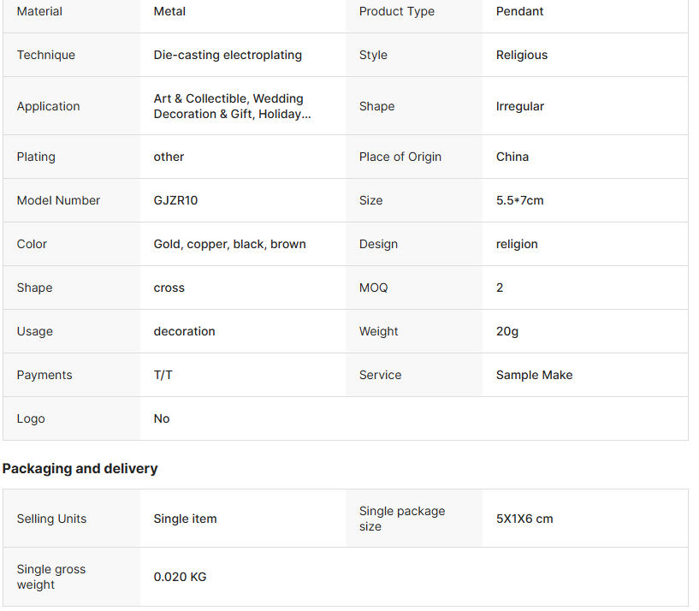Select the 20g weight value
The image size is (699, 611).
[507, 331]
